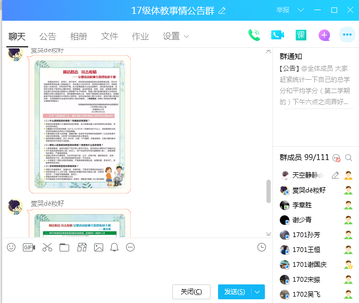Open the send picture icon

98,247
